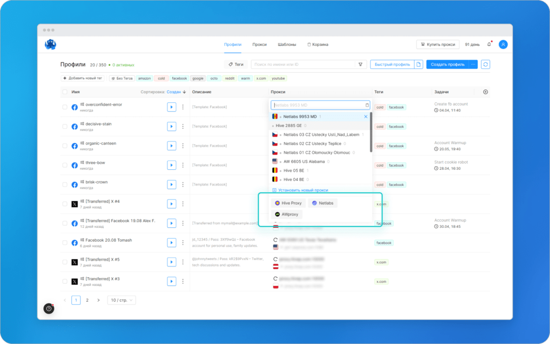Start the three-bow profile
This screenshot has width=550, height=344.
pos(172,165)
